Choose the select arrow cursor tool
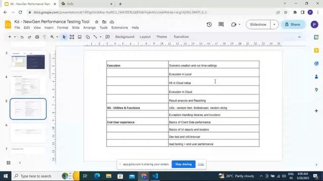Image resolution: width=323 pixels, height=181 pixels. 64,37
